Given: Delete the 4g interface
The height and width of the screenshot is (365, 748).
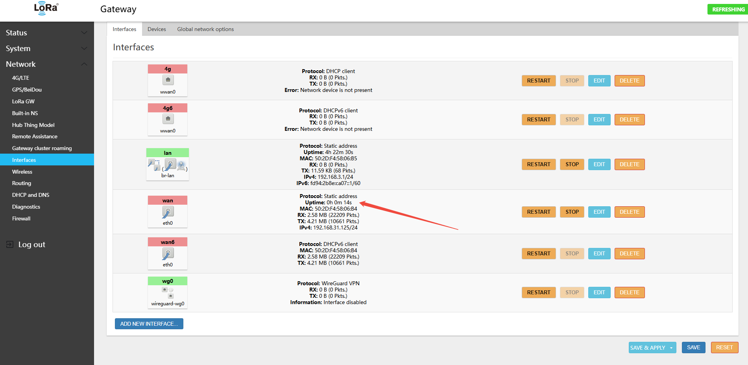Looking at the screenshot, I should pyautogui.click(x=629, y=81).
